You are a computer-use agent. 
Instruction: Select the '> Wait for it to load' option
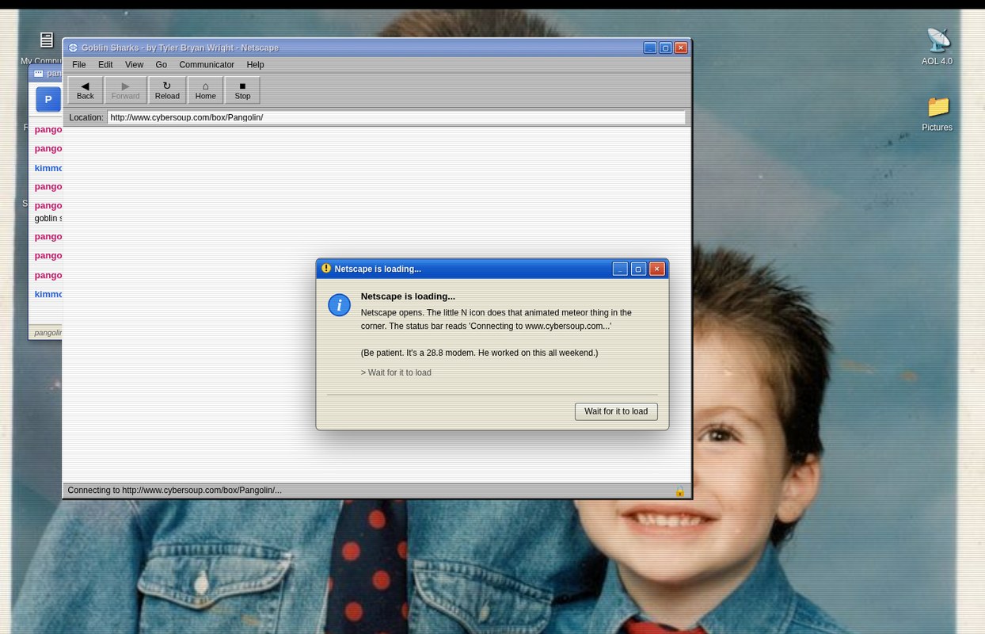396,372
